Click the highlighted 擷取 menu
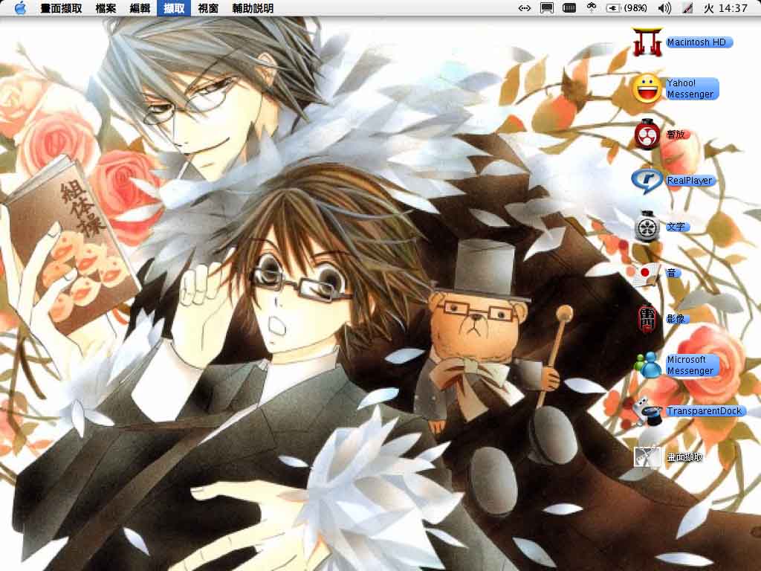Screen dimensions: 761x571 pyautogui.click(x=174, y=8)
